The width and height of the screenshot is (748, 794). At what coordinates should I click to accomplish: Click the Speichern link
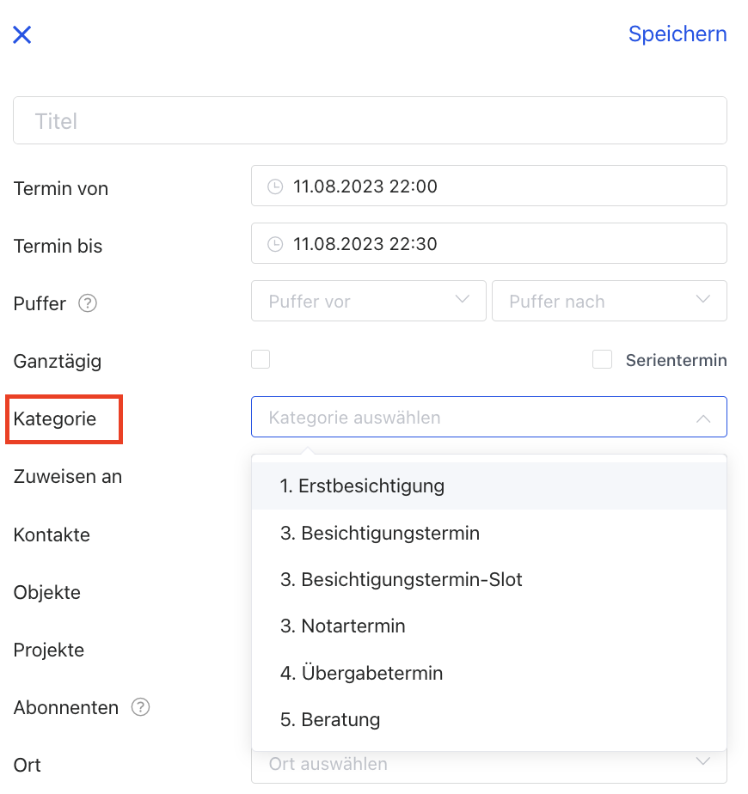(x=677, y=34)
